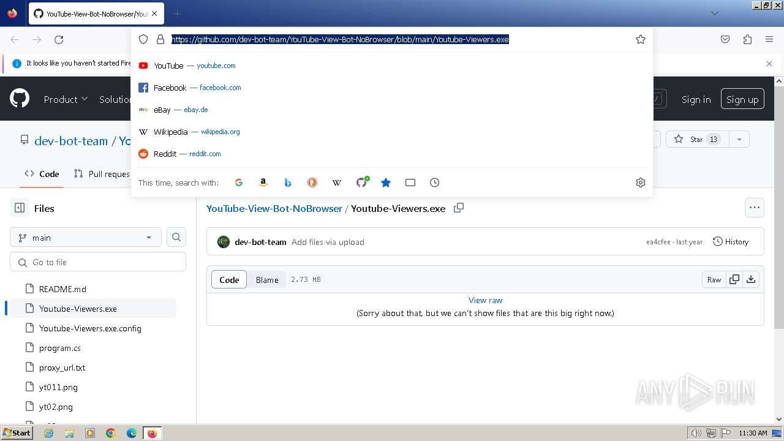Open site identity padlock icon
Viewport: 784px width, 441px height.
pos(160,39)
